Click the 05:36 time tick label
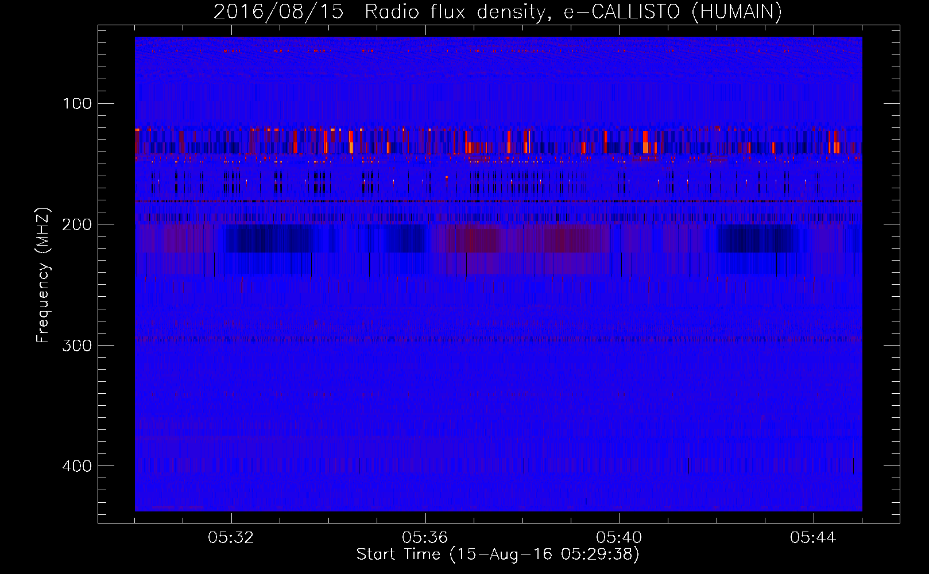 [x=425, y=538]
